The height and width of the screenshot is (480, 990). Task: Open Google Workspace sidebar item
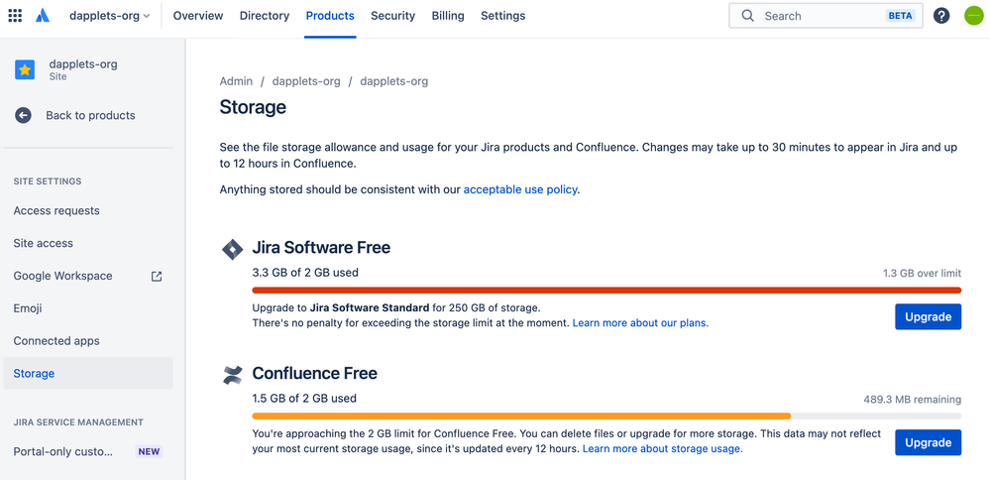(88, 276)
